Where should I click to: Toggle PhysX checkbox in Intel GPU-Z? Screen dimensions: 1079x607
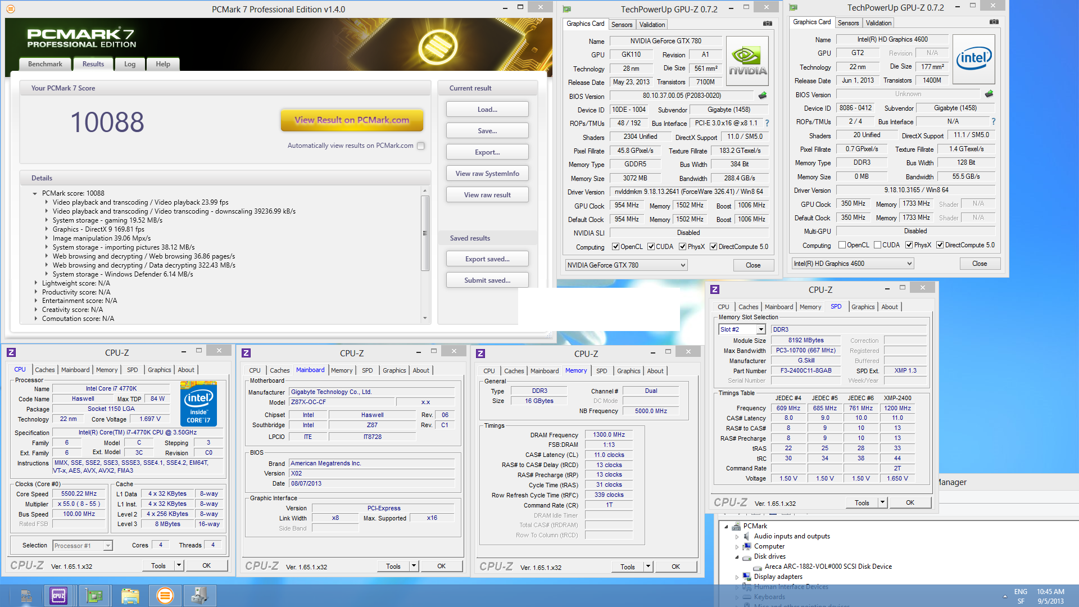(909, 245)
